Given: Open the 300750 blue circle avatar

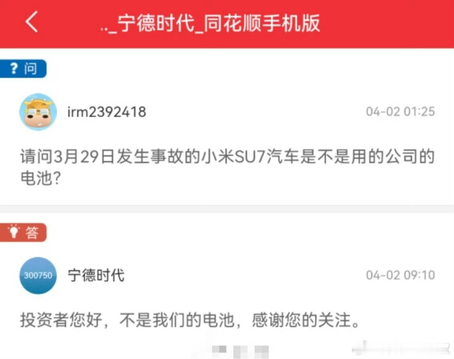Looking at the screenshot, I should tap(38, 275).
